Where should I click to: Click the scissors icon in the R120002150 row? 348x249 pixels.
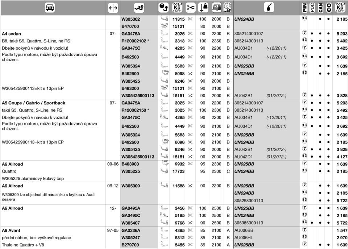click(190, 110)
